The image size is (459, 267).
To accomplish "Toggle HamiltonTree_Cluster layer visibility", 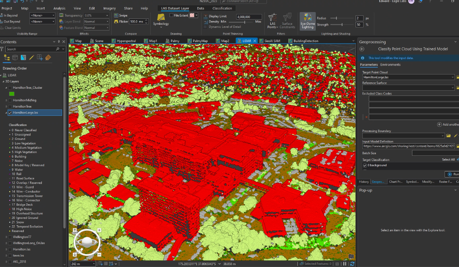I will click(x=10, y=88).
